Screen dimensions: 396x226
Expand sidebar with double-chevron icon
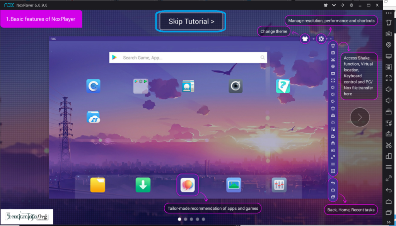pyautogui.click(x=388, y=222)
